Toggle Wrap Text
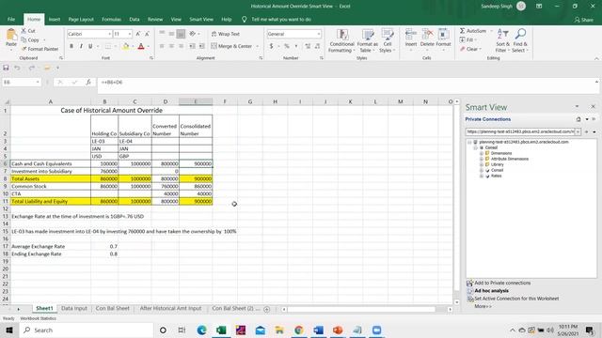 click(x=226, y=34)
